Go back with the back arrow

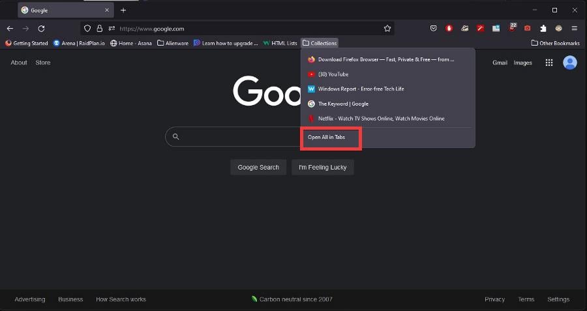tap(10, 29)
